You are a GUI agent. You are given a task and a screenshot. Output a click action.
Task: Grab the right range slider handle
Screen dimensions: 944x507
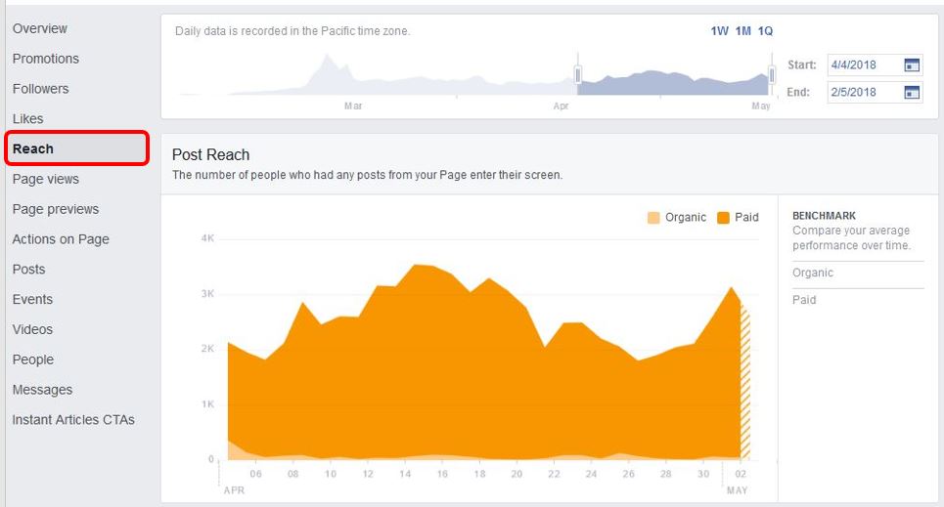(x=771, y=74)
